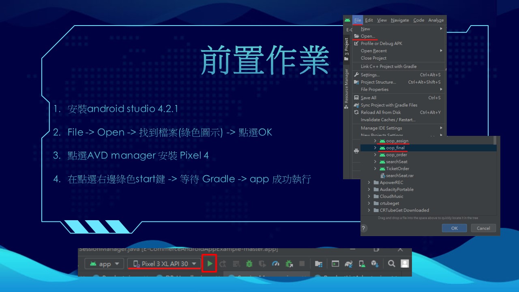Select the CRTubeGet Downloaded folder row
The height and width of the screenshot is (292, 519).
coord(428,210)
